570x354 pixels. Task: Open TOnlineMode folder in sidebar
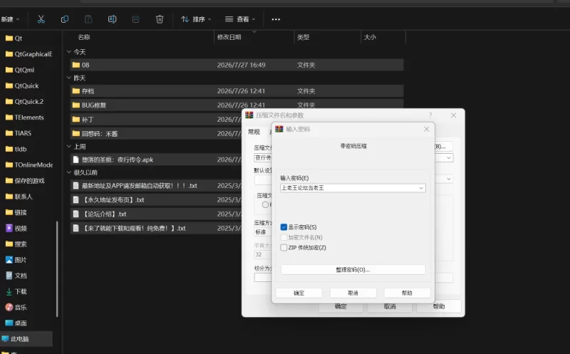(x=29, y=165)
